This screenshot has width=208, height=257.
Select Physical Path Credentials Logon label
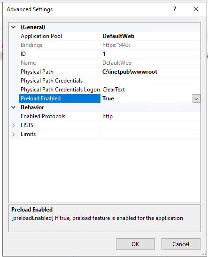(60, 90)
